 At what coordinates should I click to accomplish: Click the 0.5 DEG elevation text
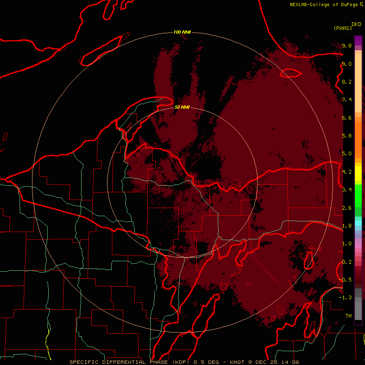click(206, 362)
